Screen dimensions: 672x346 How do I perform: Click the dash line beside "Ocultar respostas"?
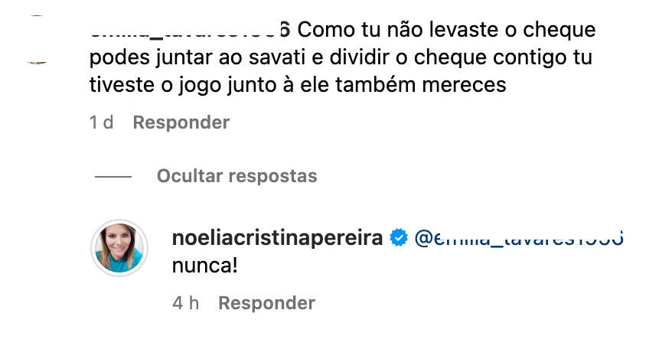coord(113,177)
